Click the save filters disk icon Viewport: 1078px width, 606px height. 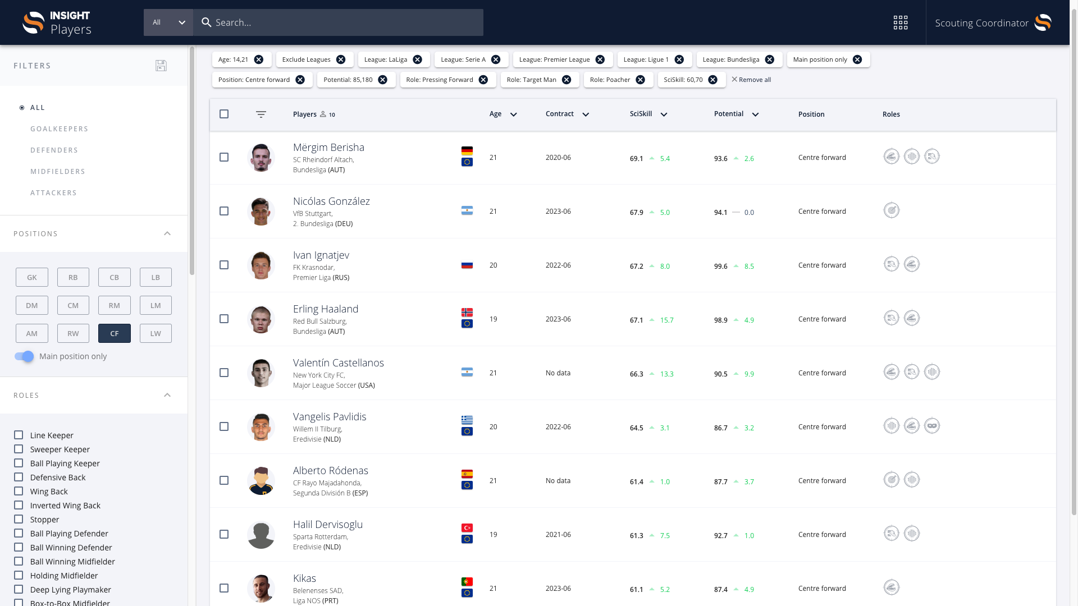pyautogui.click(x=161, y=66)
